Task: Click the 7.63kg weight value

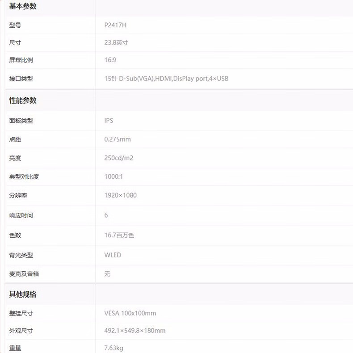Action: 113,348
